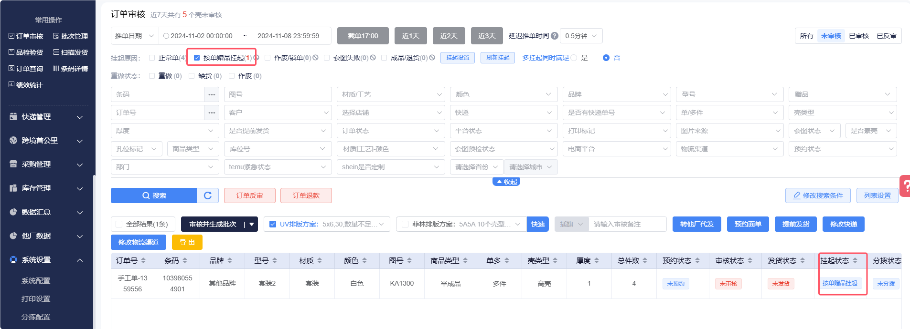
Task: Open the 0.5分钟 delay time dropdown
Action: [581, 36]
